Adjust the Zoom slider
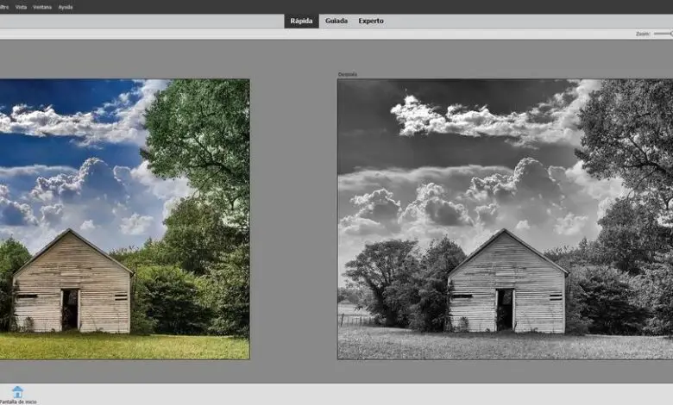 (664, 34)
